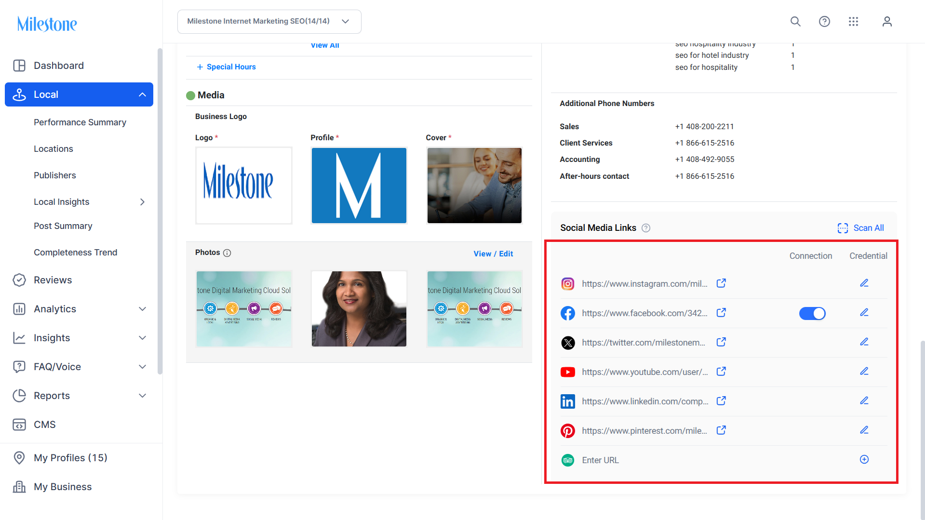Open the user account icon
925x520 pixels.
pos(887,21)
